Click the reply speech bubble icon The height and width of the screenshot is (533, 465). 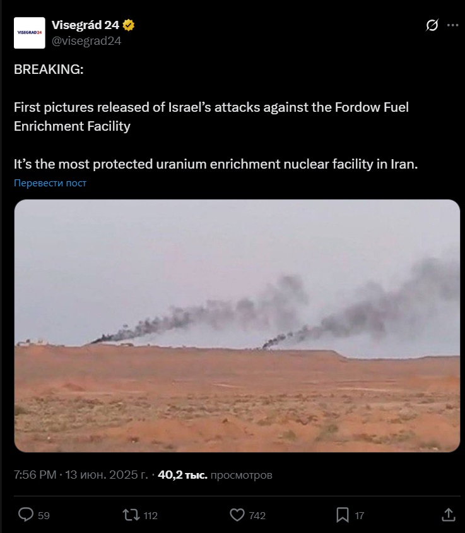pos(26,515)
